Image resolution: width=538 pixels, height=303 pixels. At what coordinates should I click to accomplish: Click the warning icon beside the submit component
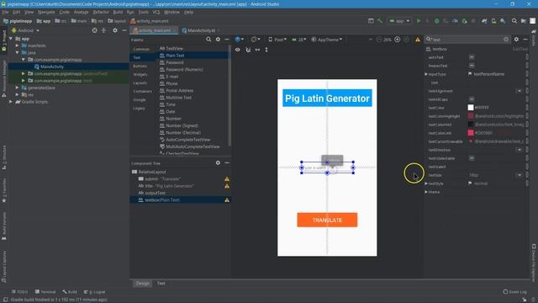click(227, 179)
